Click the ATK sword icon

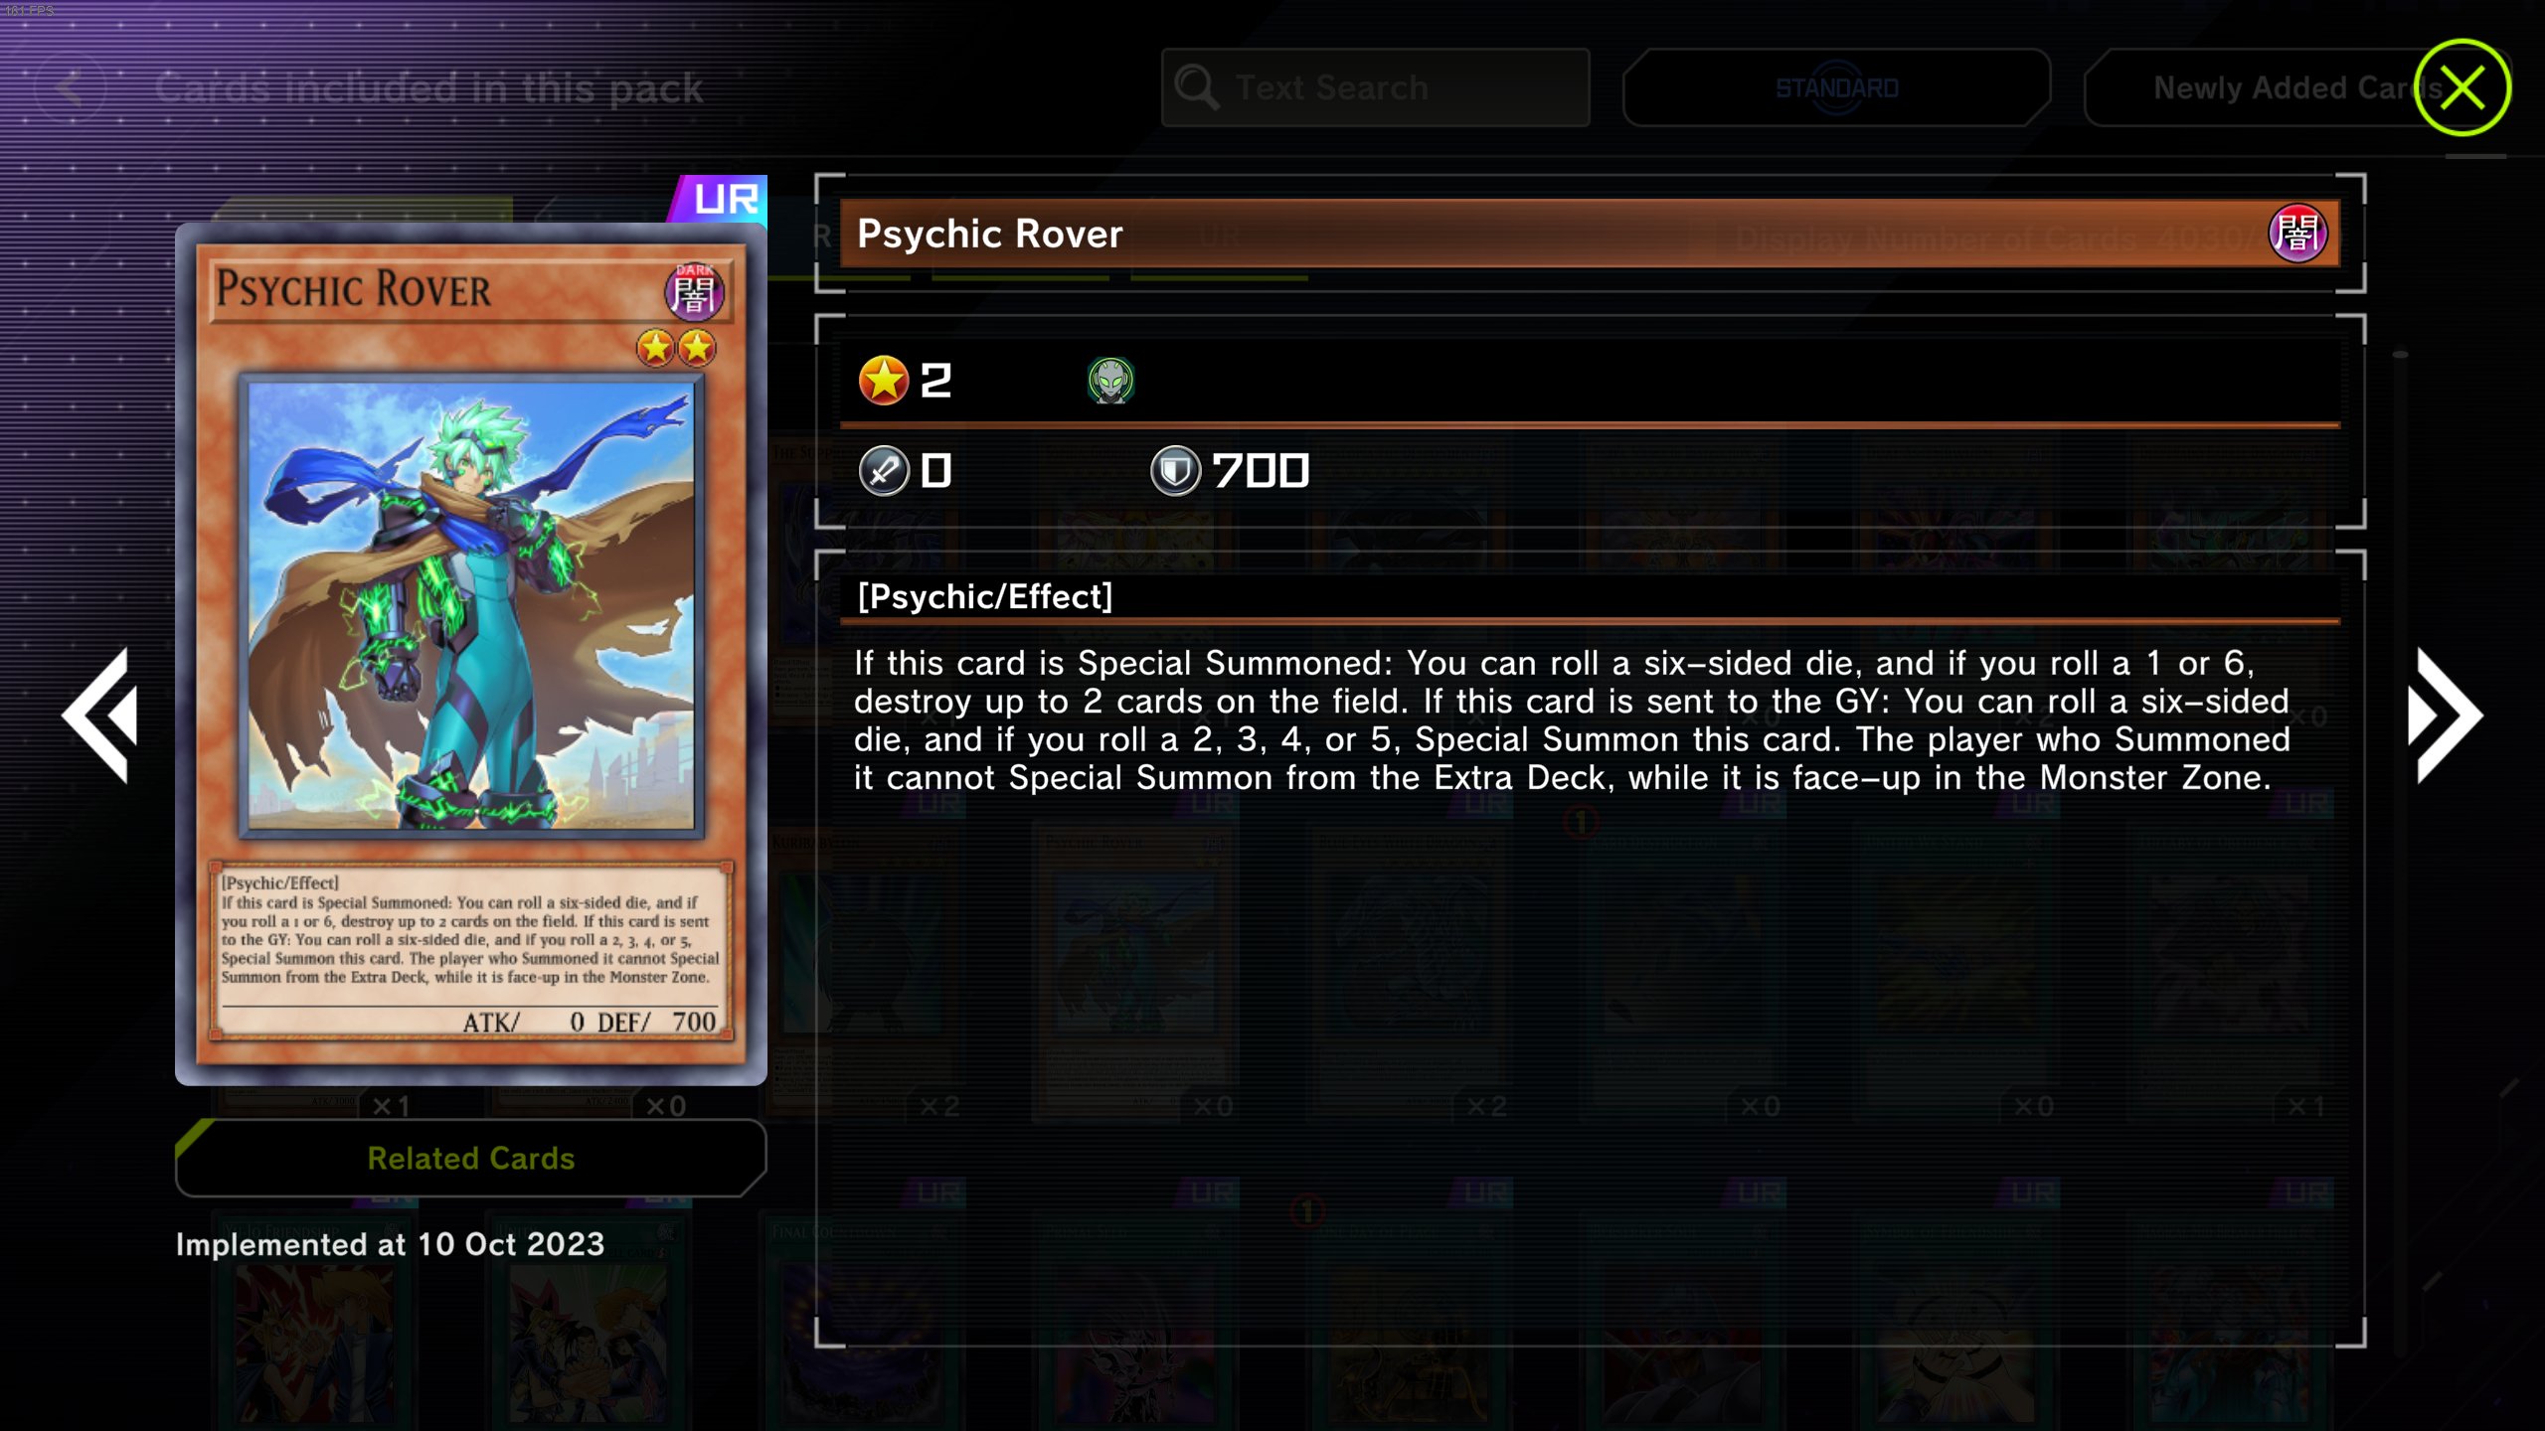pos(884,471)
